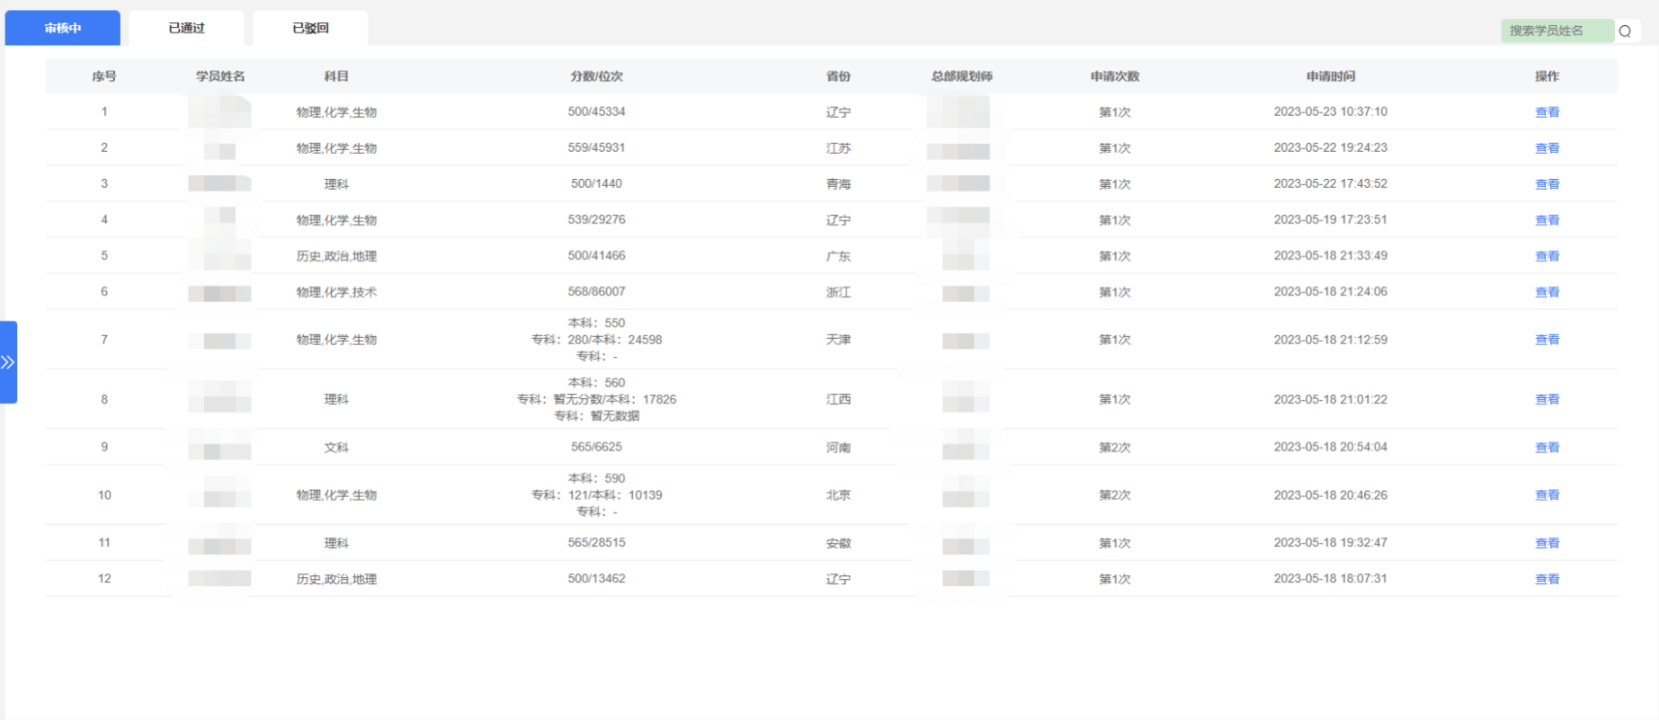View details of row 2 from 江苏
The width and height of the screenshot is (1659, 720).
(x=1547, y=148)
